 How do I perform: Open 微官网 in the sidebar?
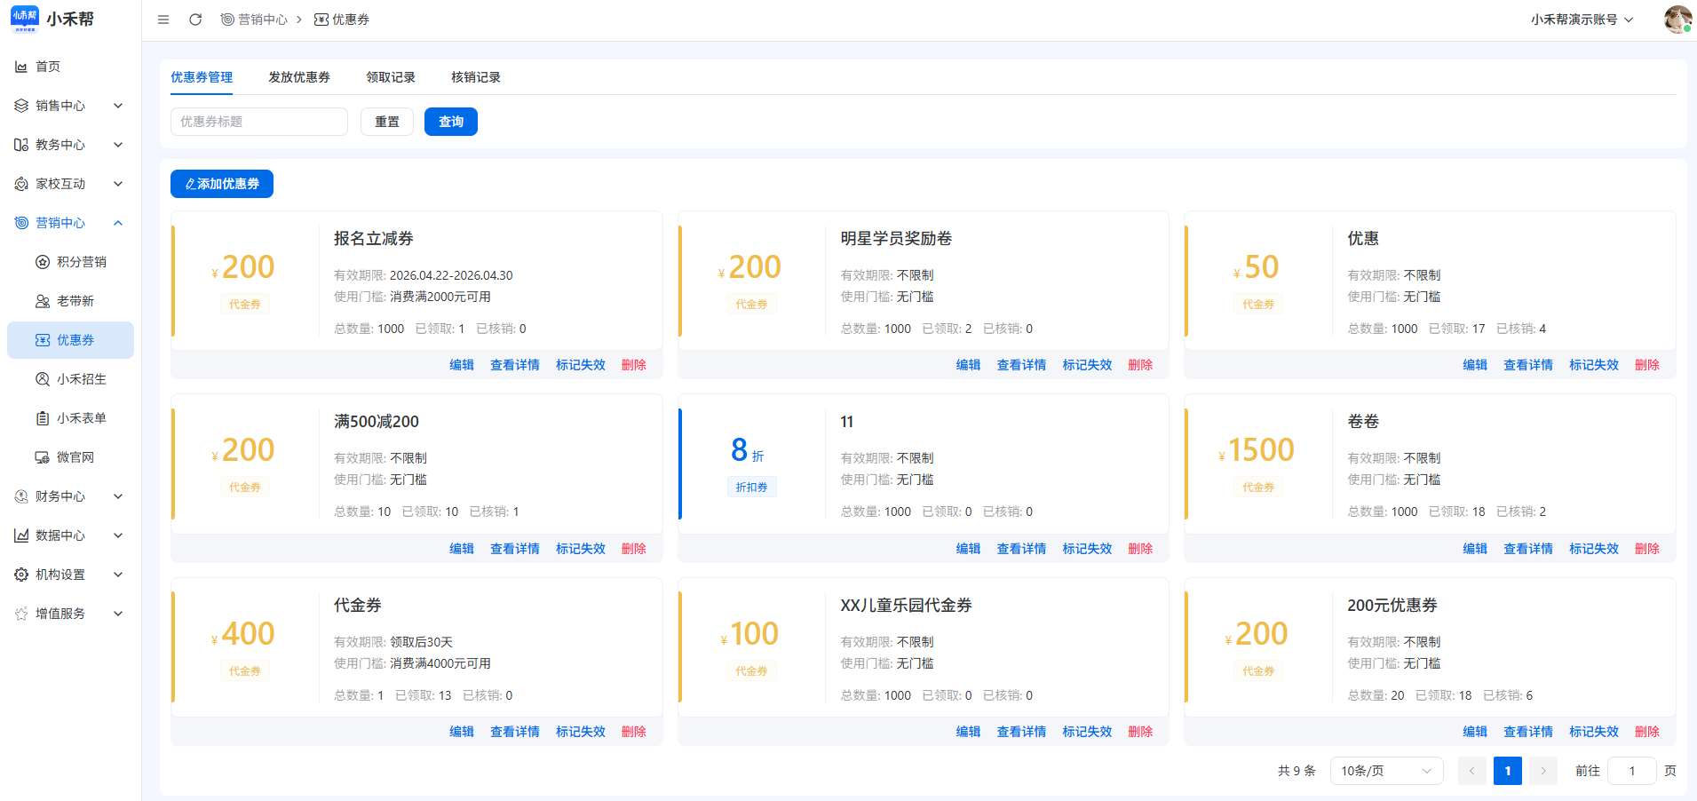(75, 457)
